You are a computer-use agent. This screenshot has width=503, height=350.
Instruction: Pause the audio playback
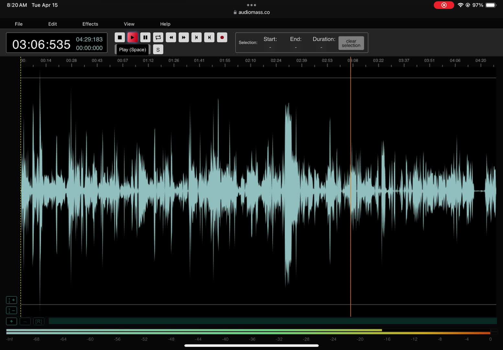click(x=145, y=38)
